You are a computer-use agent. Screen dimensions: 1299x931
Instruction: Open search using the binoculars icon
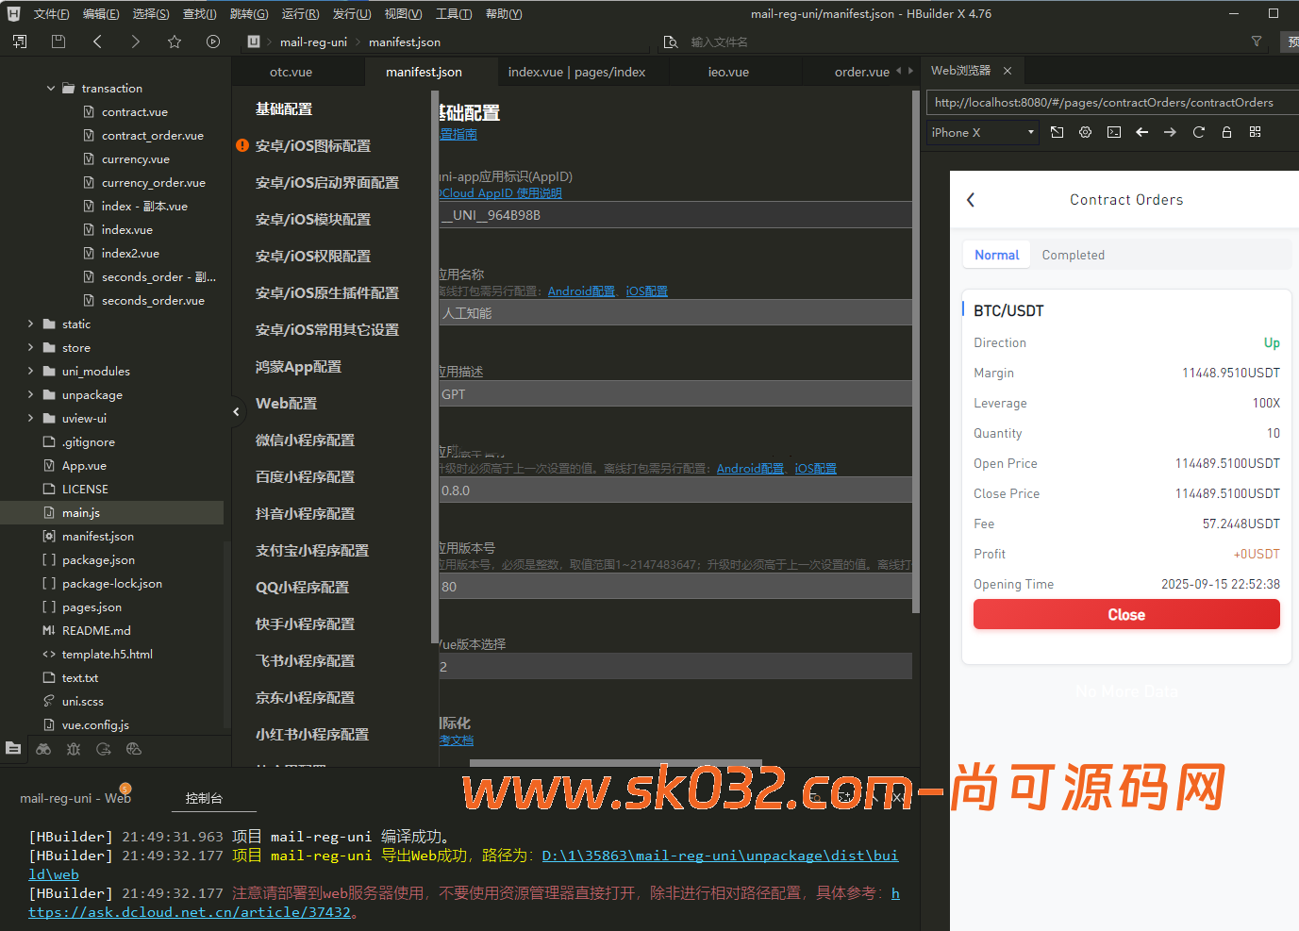[x=43, y=748]
